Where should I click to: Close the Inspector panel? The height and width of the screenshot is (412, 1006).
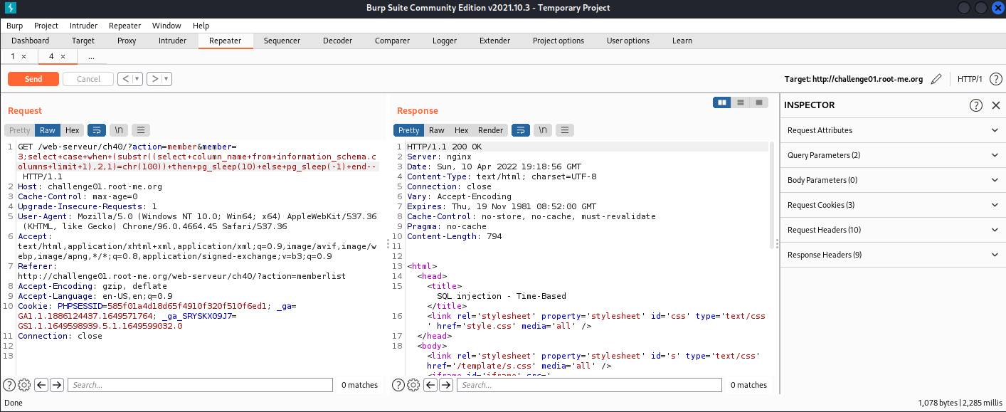click(x=996, y=105)
